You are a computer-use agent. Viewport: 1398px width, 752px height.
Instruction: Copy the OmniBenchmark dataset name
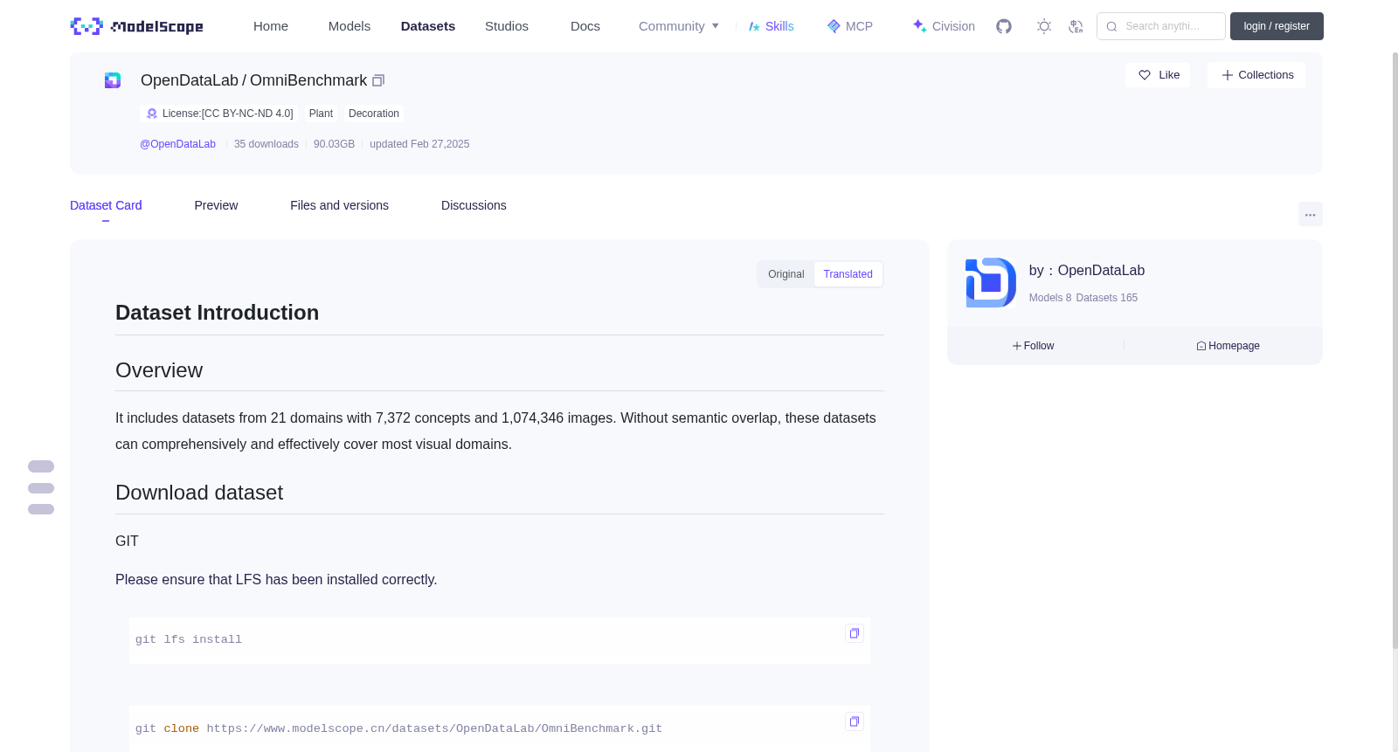(378, 80)
